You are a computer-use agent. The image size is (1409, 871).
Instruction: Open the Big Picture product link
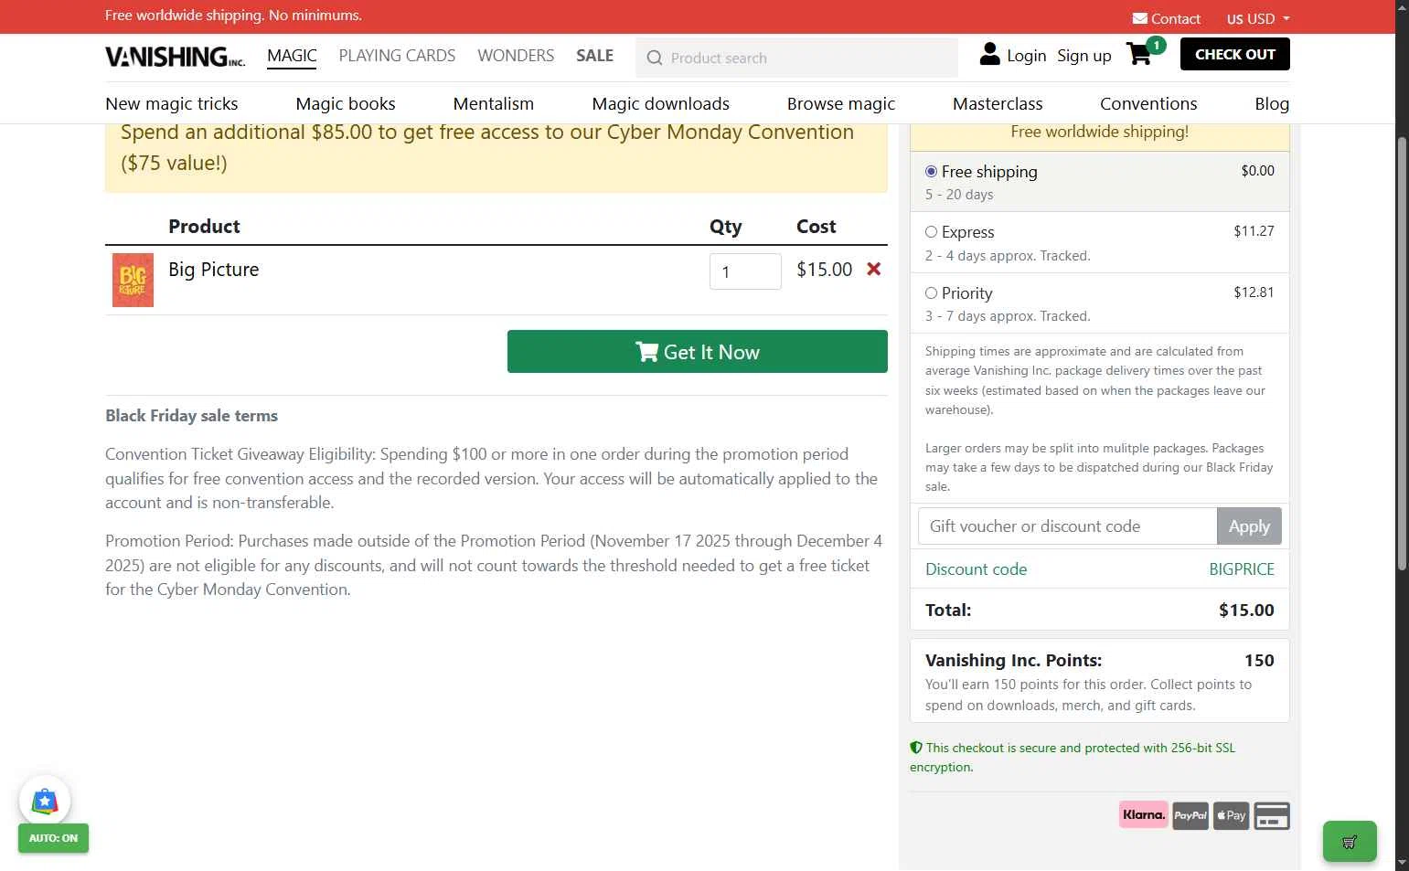click(x=214, y=270)
